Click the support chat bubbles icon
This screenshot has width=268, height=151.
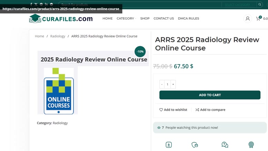225,145
